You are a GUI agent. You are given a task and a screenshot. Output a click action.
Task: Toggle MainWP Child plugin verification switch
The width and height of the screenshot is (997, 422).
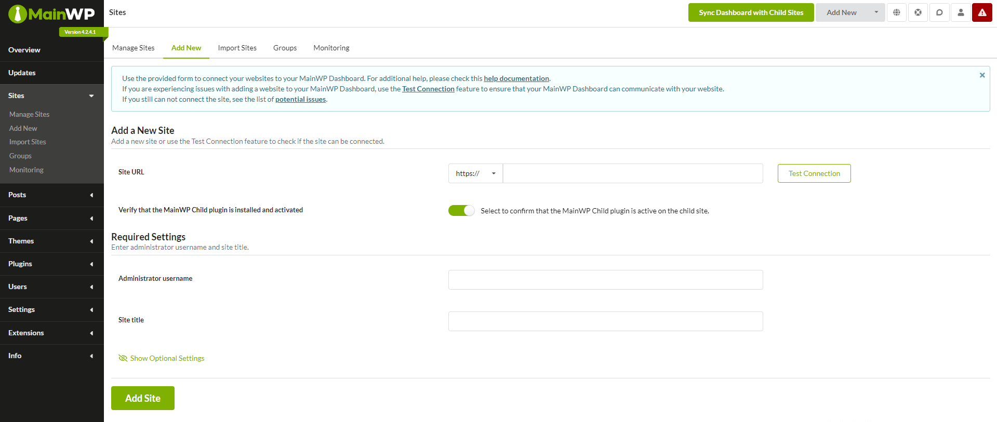461,210
